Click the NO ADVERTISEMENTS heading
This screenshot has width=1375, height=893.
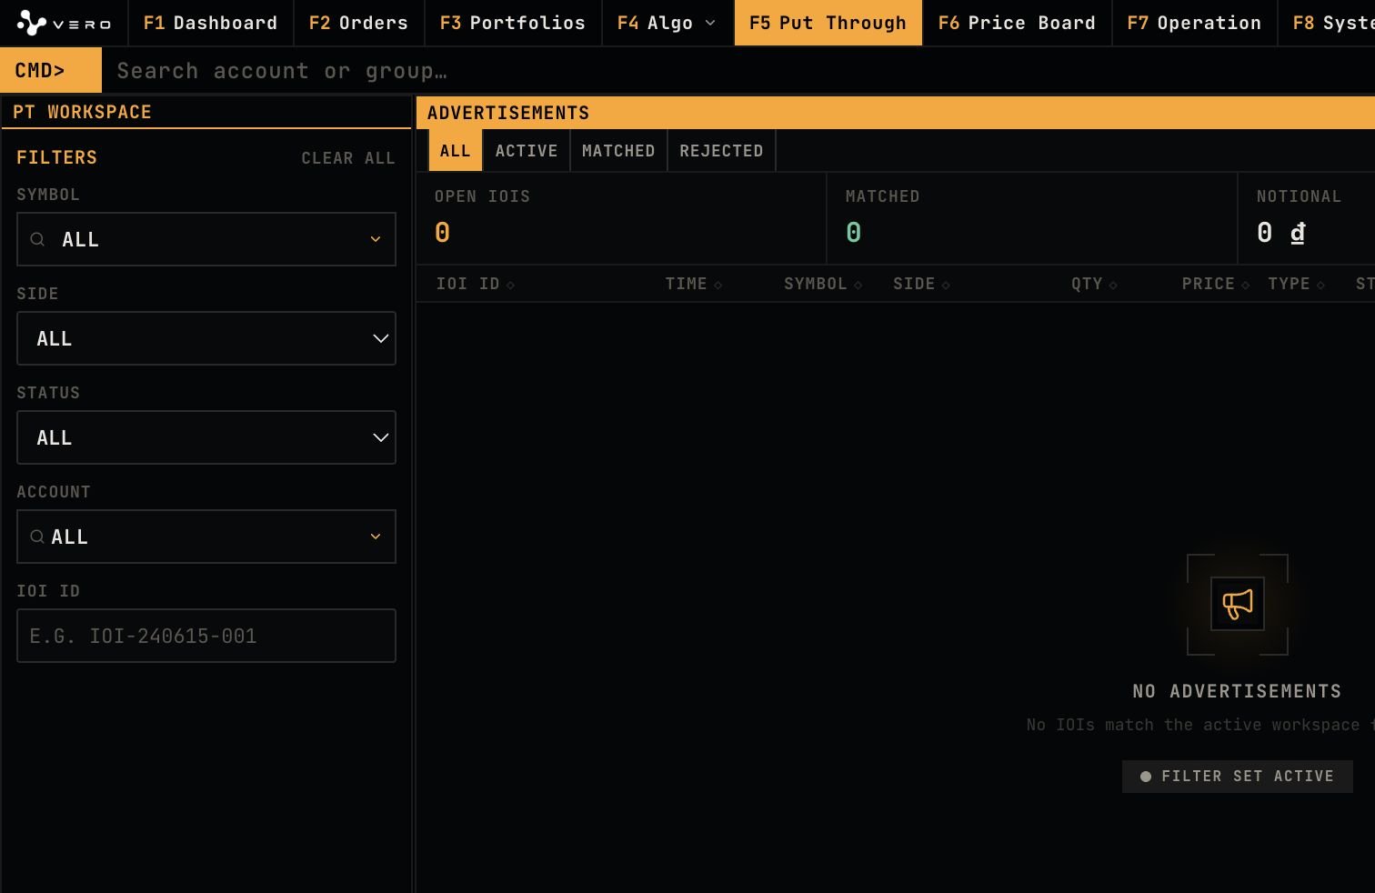tap(1237, 691)
